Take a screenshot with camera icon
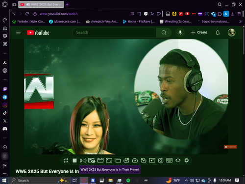Image resolution: width=245 pixels, height=184 pixels. pos(161,160)
